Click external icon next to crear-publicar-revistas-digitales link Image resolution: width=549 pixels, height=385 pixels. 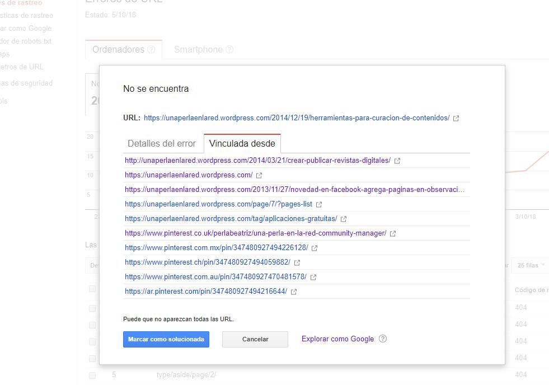(397, 161)
